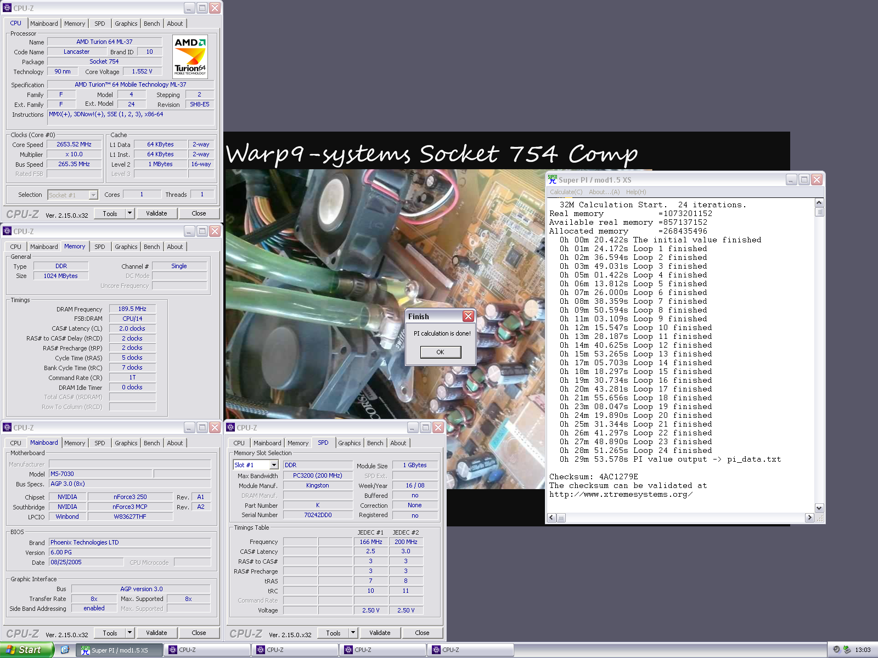Viewport: 878px width, 658px height.
Task: Open the Calculate(C) menu in Super PI
Action: coord(566,192)
